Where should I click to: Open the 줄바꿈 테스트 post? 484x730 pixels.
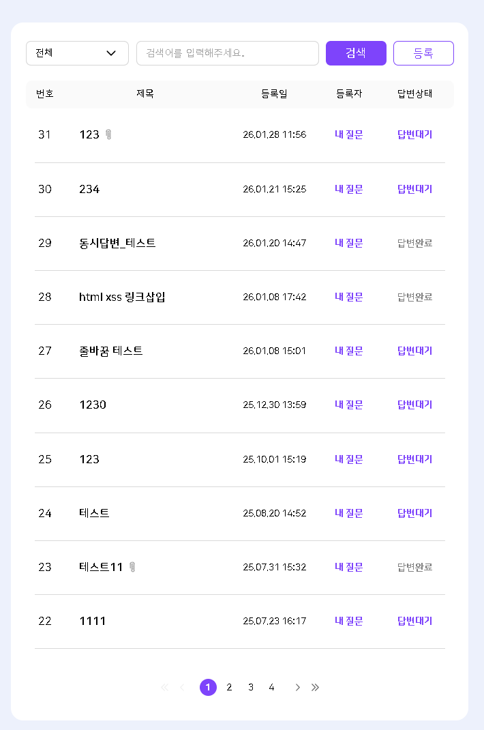click(111, 351)
